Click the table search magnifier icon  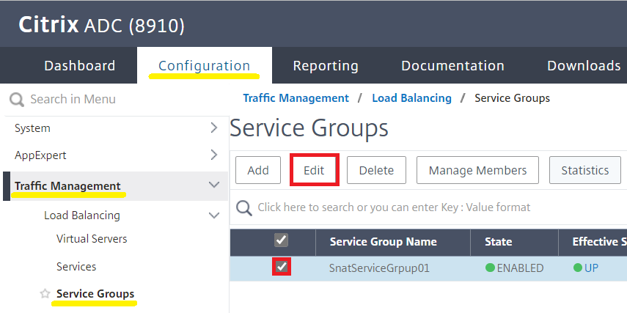click(244, 208)
